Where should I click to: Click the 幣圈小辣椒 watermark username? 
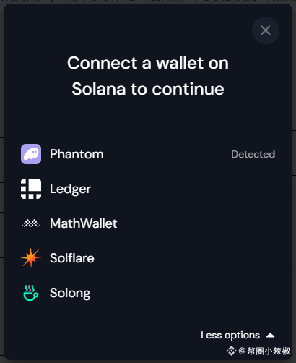click(269, 351)
